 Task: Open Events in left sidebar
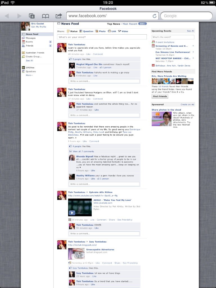(x=29, y=42)
